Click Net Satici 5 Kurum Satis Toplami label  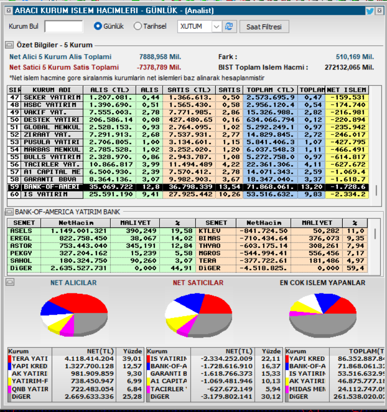tap(64, 68)
